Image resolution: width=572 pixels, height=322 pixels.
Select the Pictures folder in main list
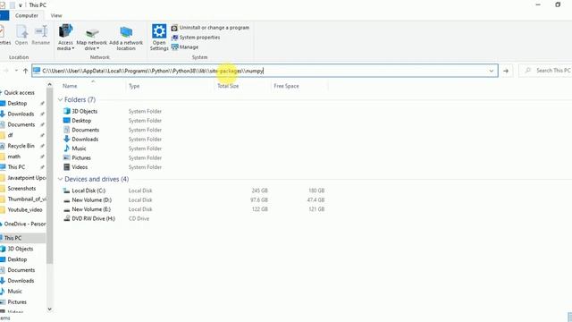[77, 157]
